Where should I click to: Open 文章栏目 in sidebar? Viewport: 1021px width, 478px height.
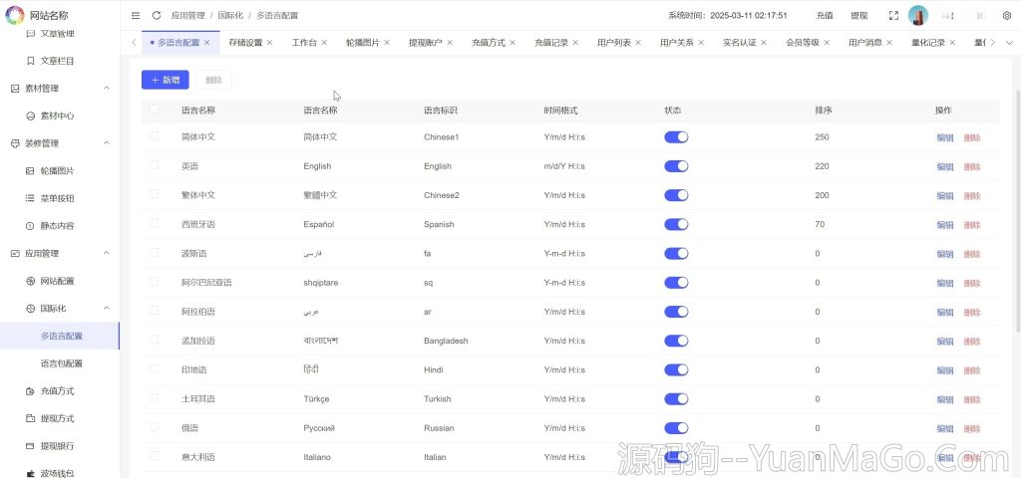tap(57, 61)
